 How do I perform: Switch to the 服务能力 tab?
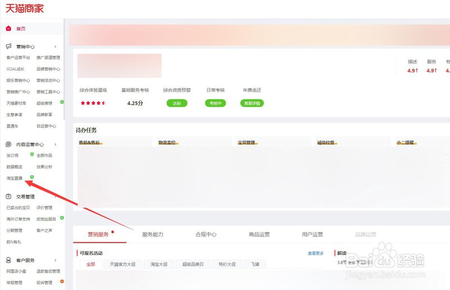[x=152, y=234]
